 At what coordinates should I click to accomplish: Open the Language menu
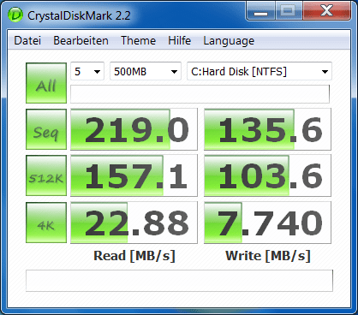pos(229,40)
